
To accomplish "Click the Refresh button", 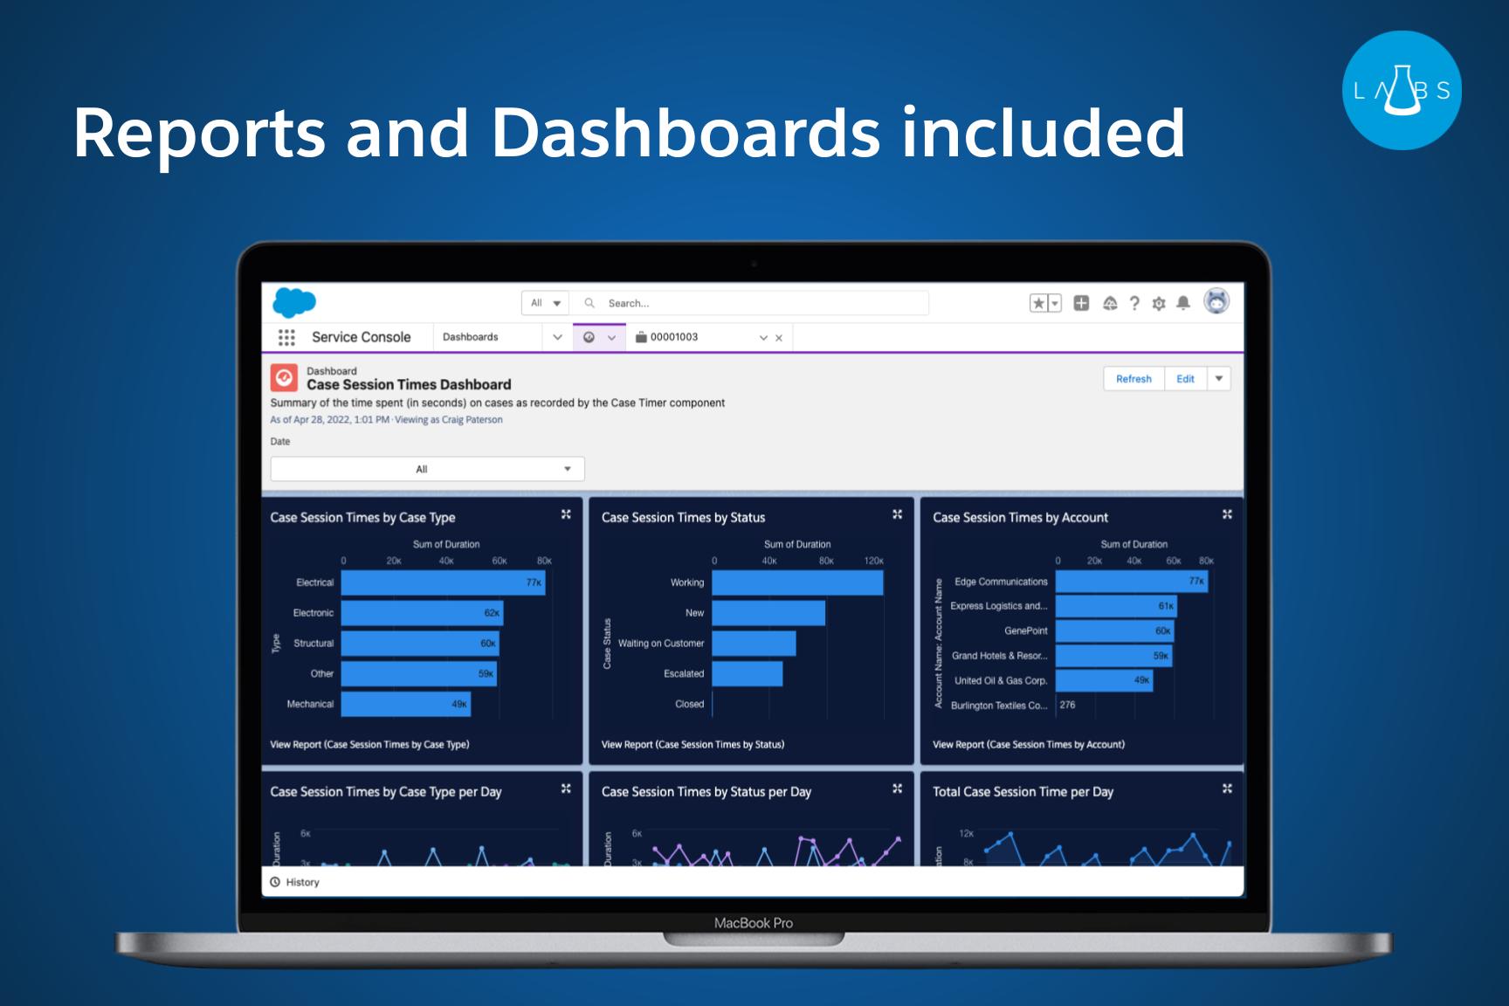I will [1133, 378].
